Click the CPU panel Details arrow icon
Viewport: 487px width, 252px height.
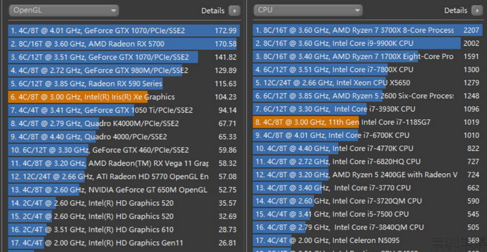[477, 10]
